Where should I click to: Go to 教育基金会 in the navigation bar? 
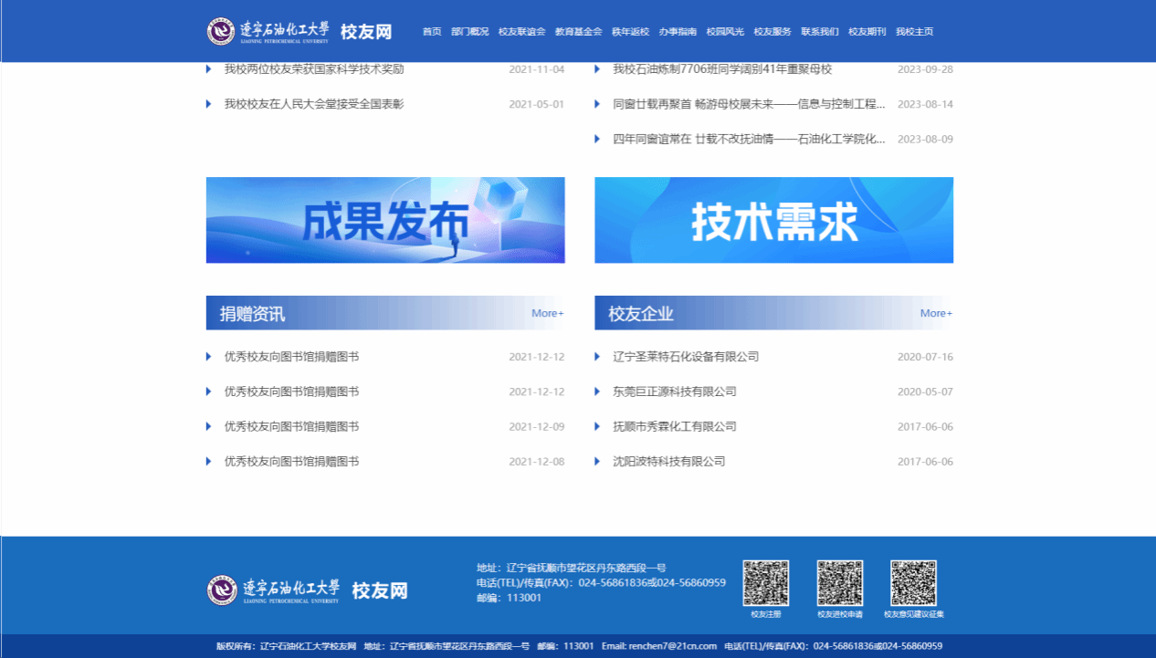pos(578,32)
